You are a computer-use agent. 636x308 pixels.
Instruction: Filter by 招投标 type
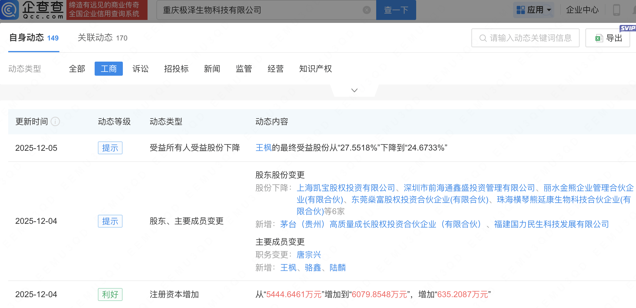click(x=176, y=69)
